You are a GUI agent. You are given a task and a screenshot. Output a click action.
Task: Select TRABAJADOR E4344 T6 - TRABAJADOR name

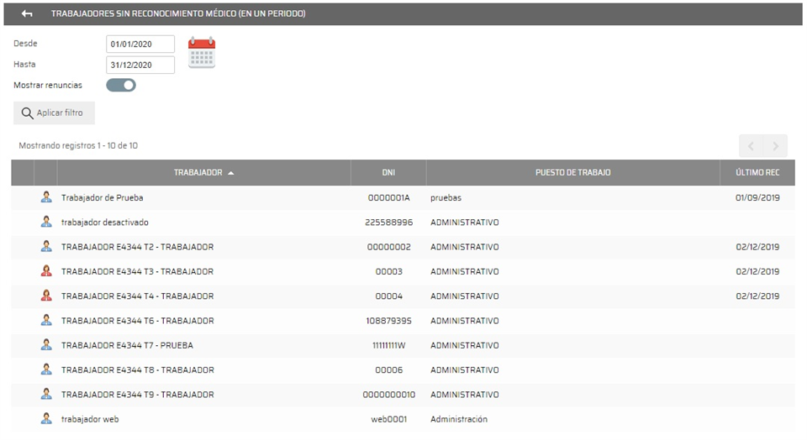coord(137,321)
